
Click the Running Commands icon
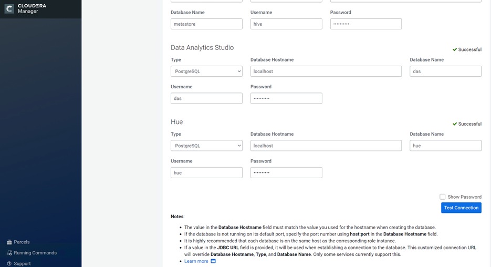[9, 253]
